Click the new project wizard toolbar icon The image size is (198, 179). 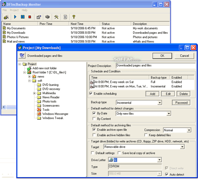tap(6, 17)
